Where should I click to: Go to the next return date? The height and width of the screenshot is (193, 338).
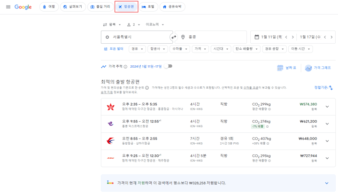coord(331,37)
